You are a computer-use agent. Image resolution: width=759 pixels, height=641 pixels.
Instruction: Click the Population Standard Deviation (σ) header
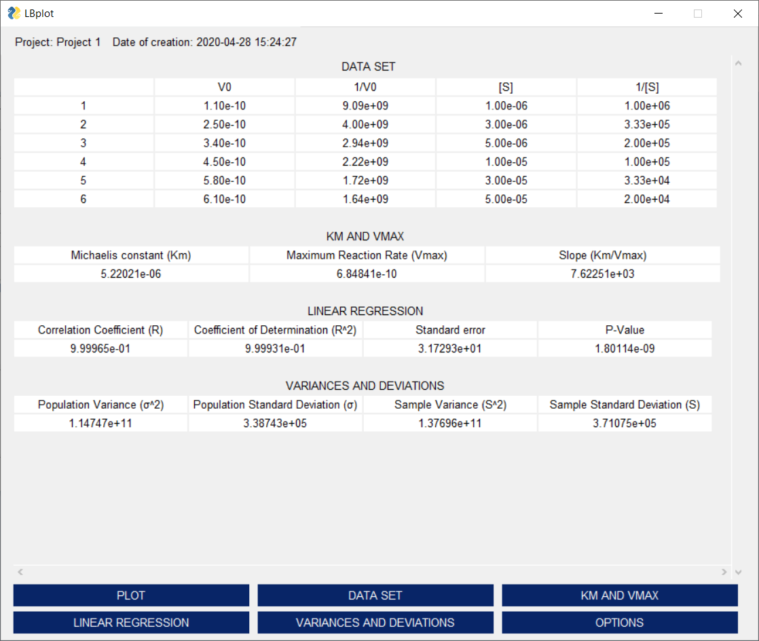(x=276, y=405)
